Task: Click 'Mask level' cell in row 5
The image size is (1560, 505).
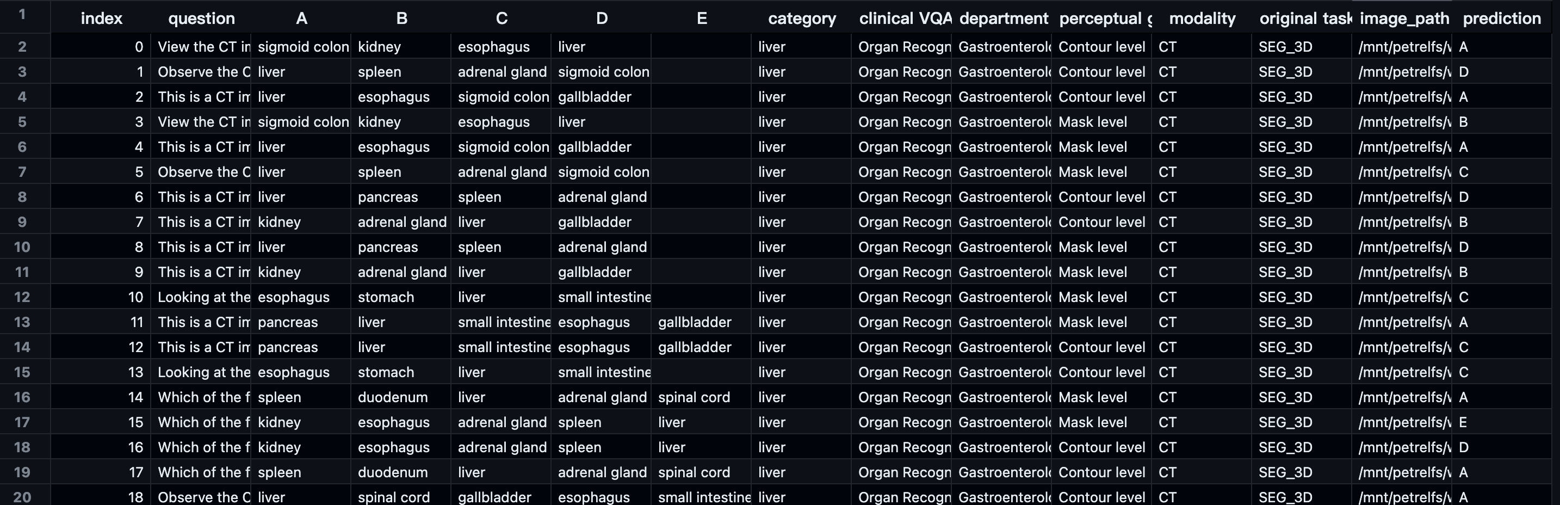Action: pos(1092,122)
